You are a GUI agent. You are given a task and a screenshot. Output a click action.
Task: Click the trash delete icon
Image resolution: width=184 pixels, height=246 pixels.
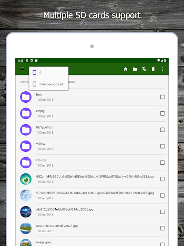[153, 69]
